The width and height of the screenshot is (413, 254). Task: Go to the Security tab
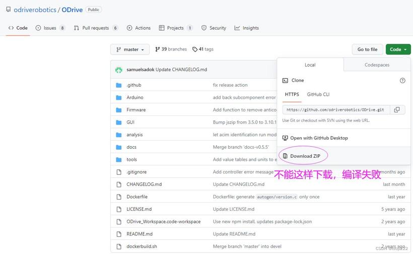(x=214, y=28)
